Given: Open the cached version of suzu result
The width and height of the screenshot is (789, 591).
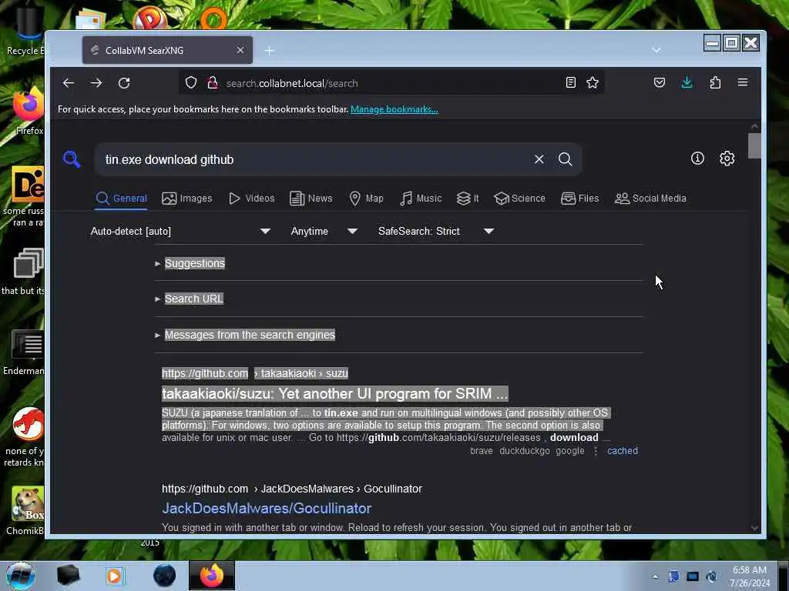Looking at the screenshot, I should coord(623,451).
